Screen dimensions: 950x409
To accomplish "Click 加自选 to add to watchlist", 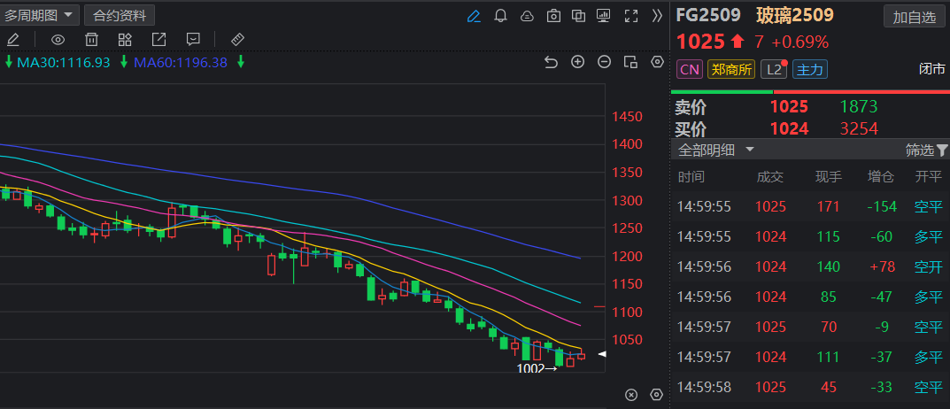I will pos(914,16).
